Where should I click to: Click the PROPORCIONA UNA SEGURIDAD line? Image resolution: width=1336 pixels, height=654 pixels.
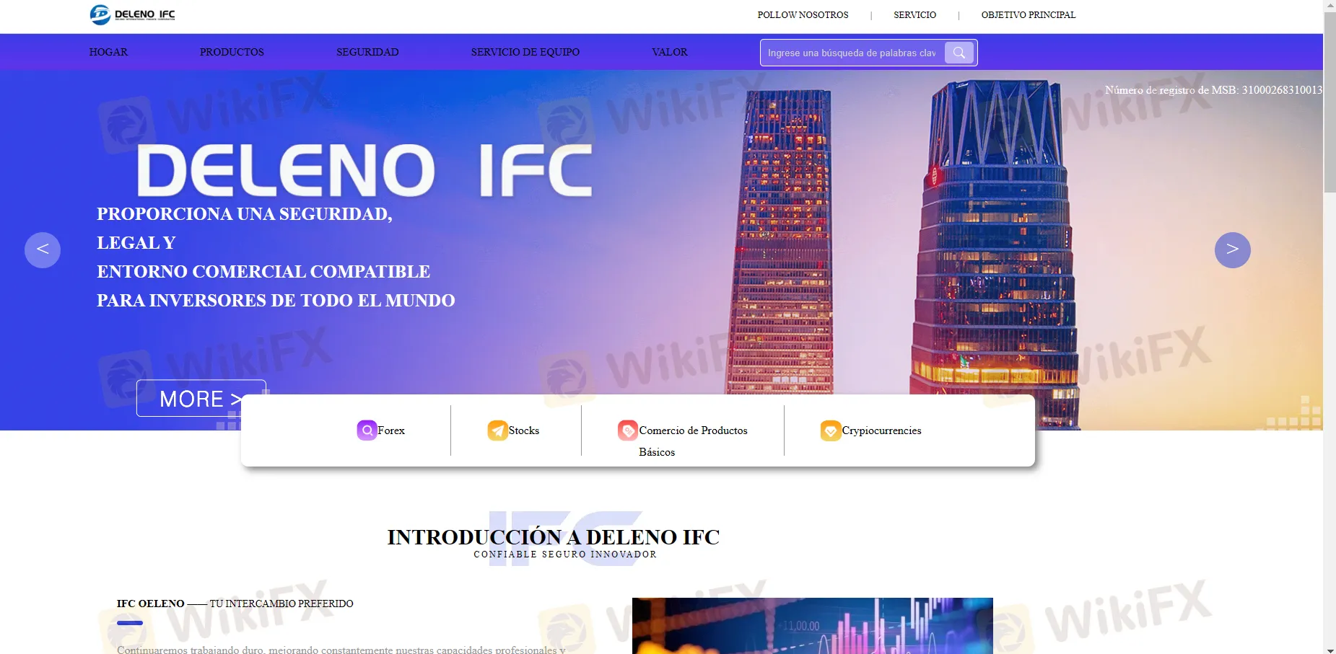coord(245,214)
